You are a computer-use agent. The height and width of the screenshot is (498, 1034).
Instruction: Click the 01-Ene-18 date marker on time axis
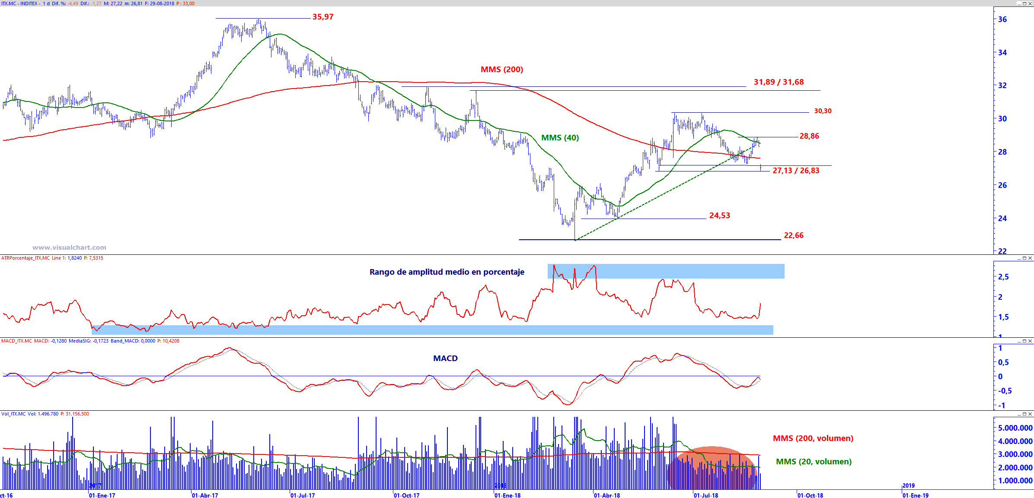tap(507, 495)
